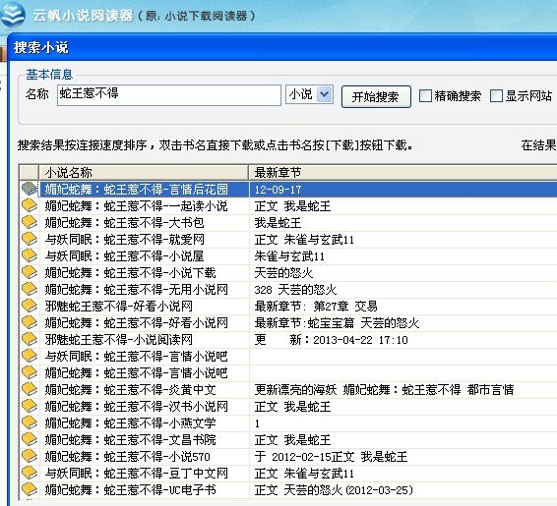Click book icon beside 小燕文学 row
Viewport: 557px width, 506px height.
click(30, 422)
